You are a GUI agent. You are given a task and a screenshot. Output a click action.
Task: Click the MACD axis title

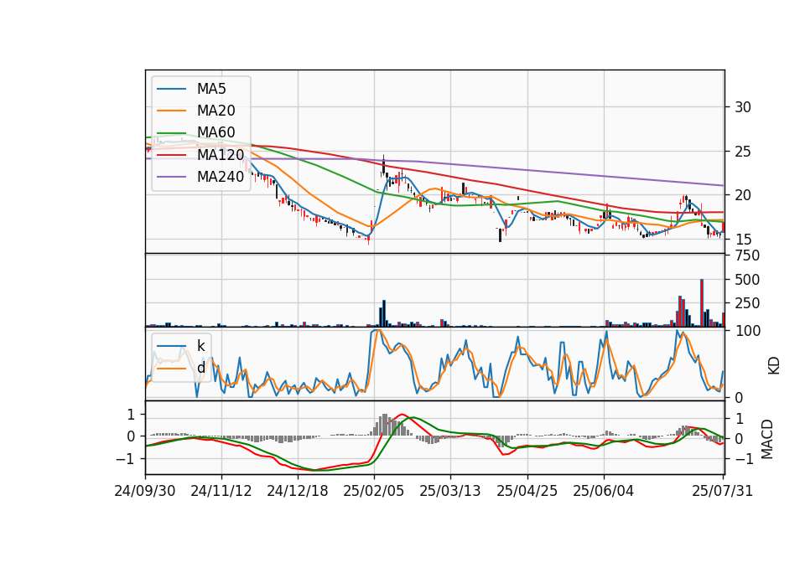(767, 439)
